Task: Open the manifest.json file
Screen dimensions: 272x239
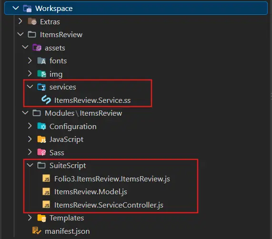Action: [67, 231]
